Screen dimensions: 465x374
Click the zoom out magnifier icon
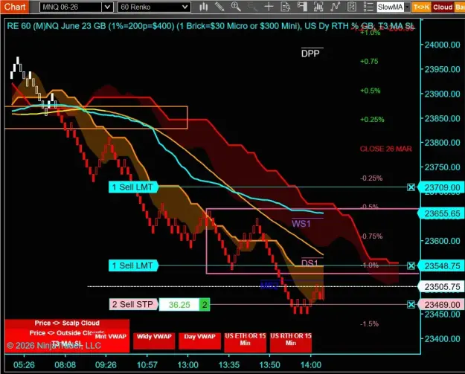point(252,7)
